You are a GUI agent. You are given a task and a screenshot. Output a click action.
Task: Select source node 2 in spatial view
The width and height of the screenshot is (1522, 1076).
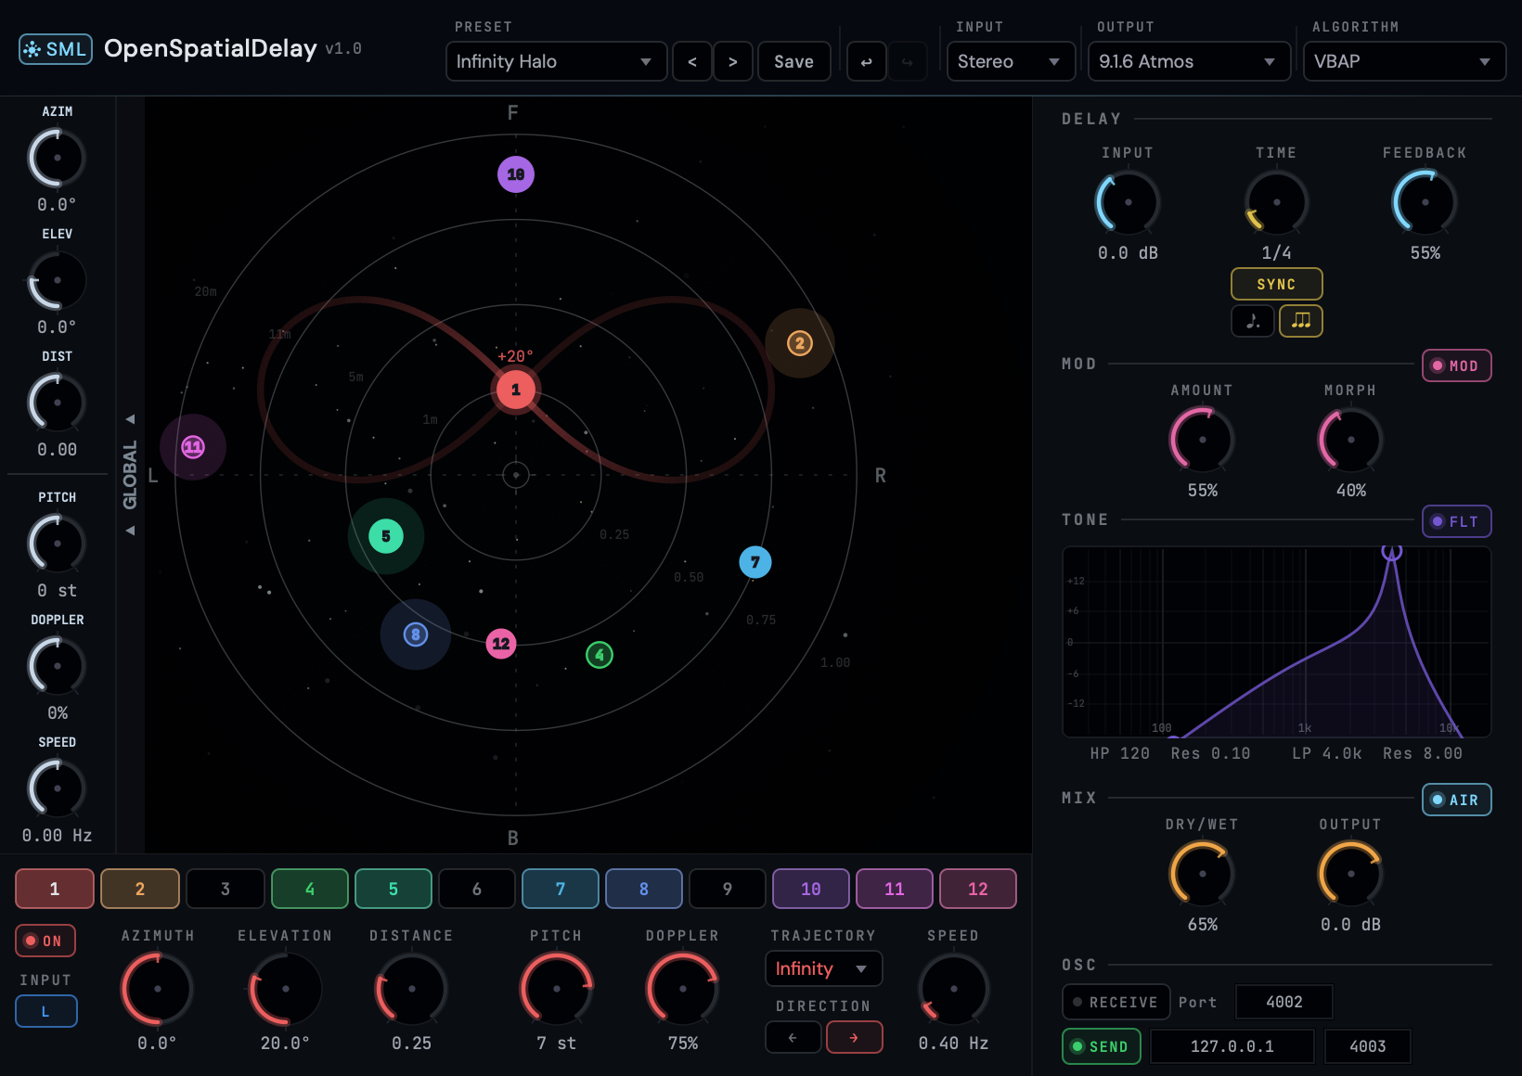click(x=800, y=343)
